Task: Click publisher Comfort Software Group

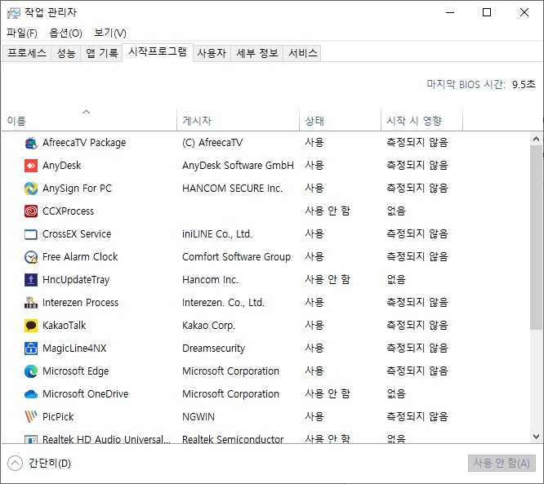Action: point(237,257)
